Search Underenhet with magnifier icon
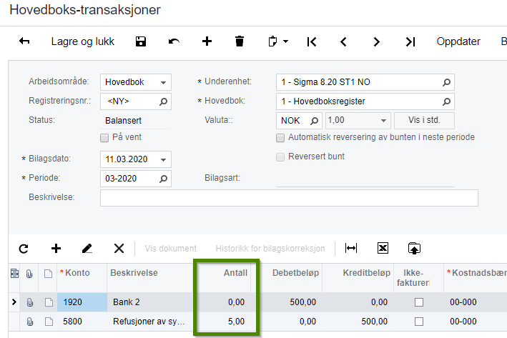Screen dimensions: 507x338 click(446, 82)
